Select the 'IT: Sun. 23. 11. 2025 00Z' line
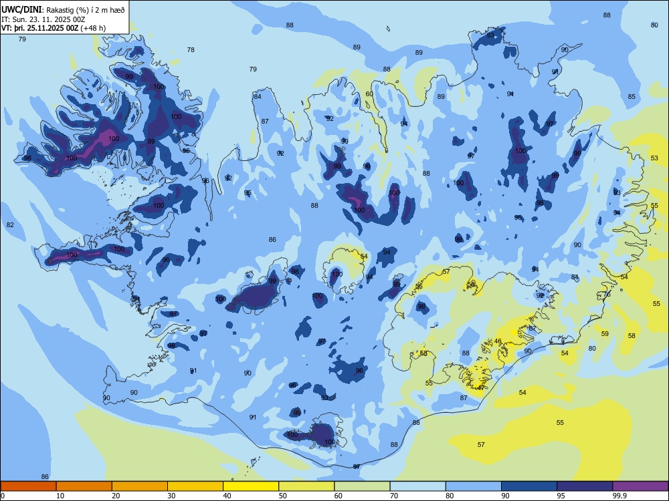Image resolution: width=669 pixels, height=501 pixels. pyautogui.click(x=43, y=19)
